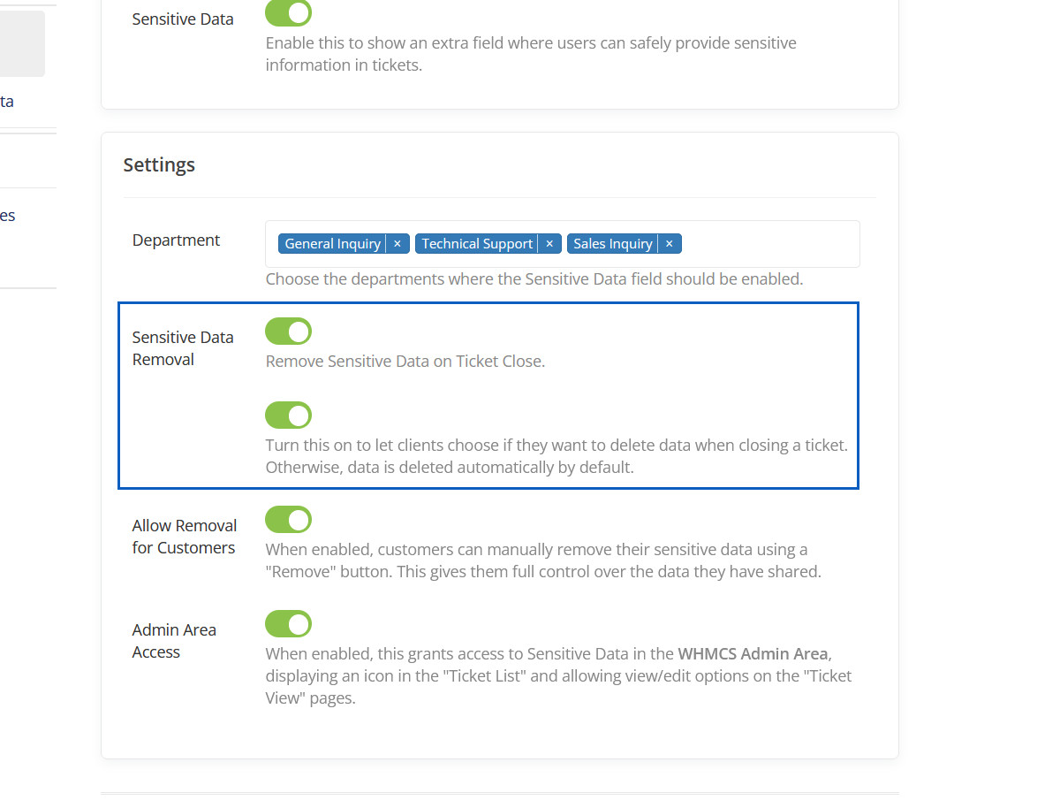Select the Technical Support tag label
This screenshot has width=1060, height=808.
[477, 244]
